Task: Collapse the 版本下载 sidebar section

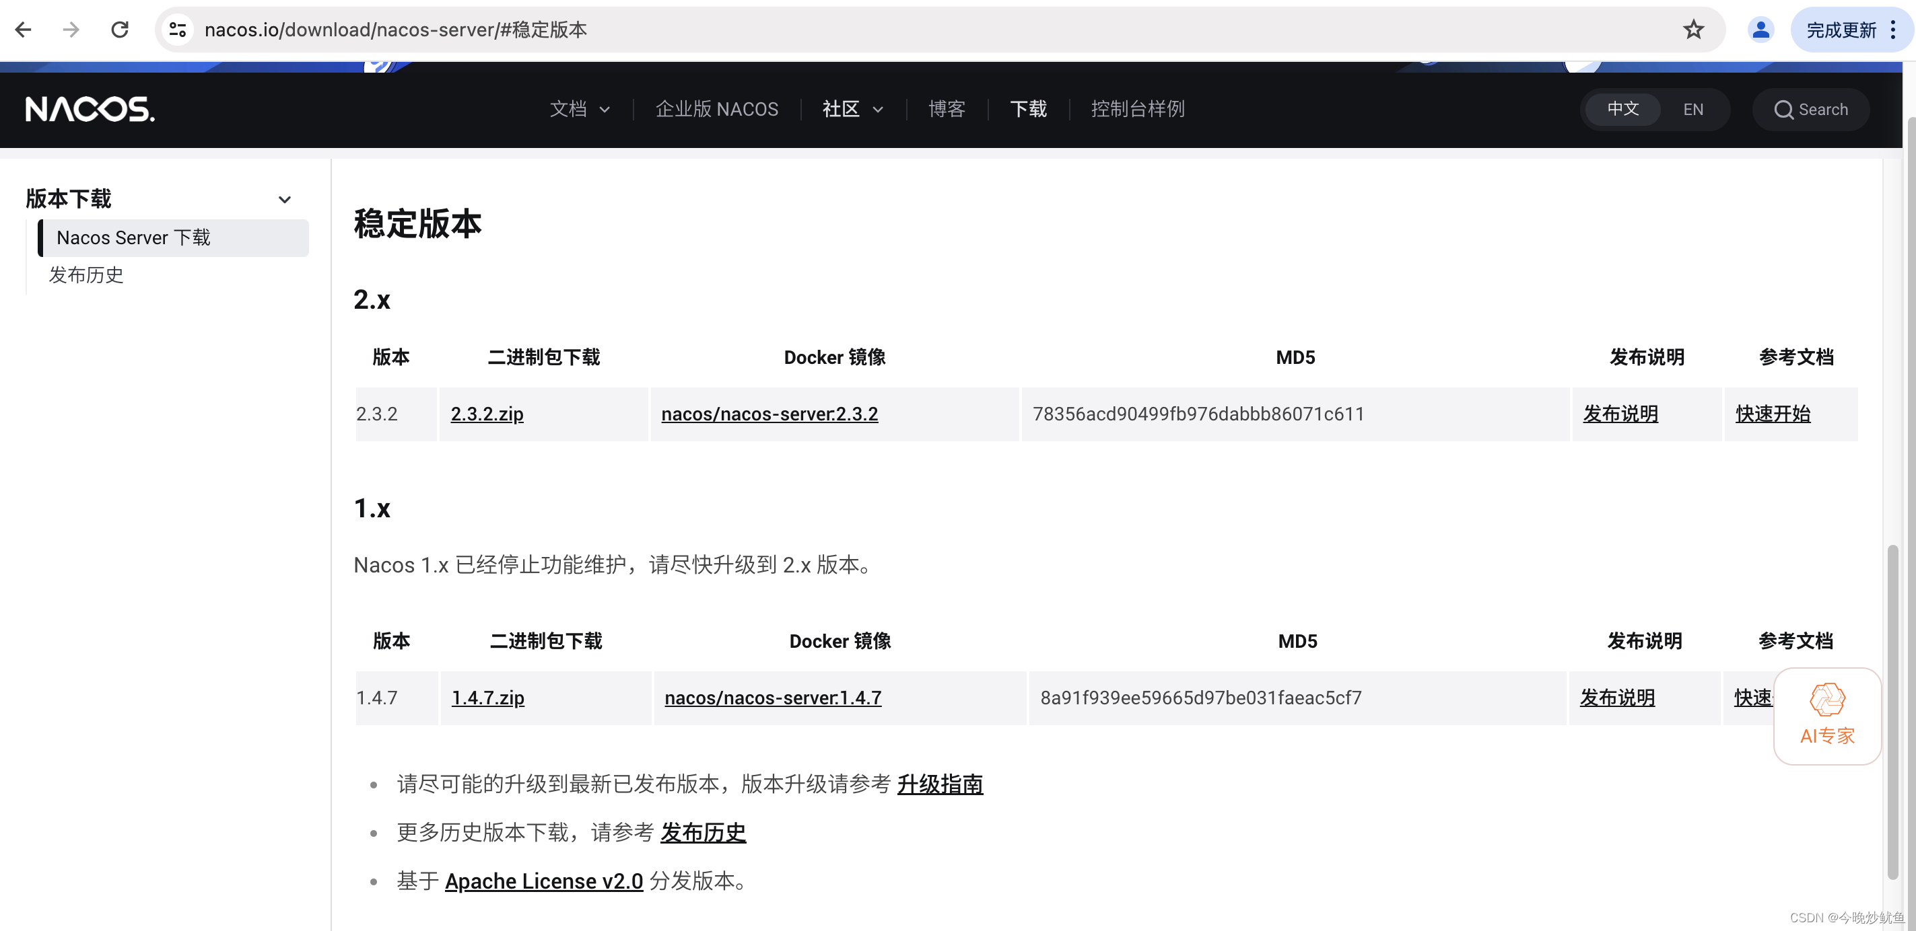Action: 284,199
